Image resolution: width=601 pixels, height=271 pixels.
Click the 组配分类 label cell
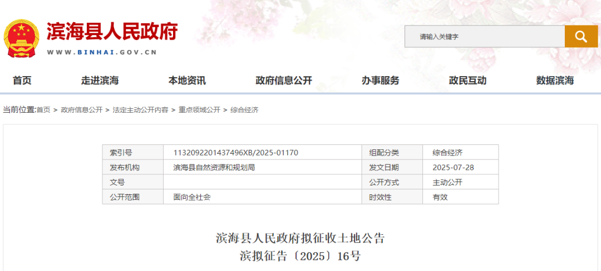(392, 153)
